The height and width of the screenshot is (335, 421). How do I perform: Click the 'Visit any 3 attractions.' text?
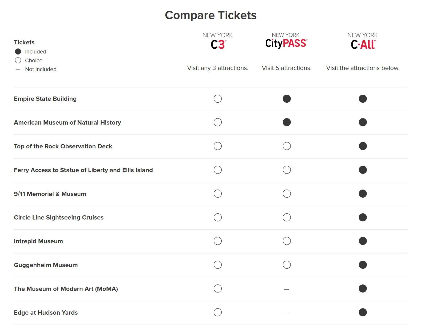pyautogui.click(x=218, y=68)
